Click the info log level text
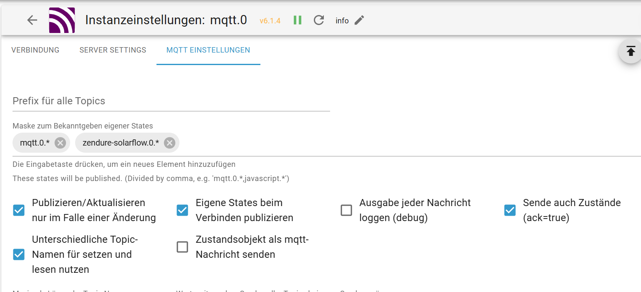The image size is (641, 292). (342, 20)
